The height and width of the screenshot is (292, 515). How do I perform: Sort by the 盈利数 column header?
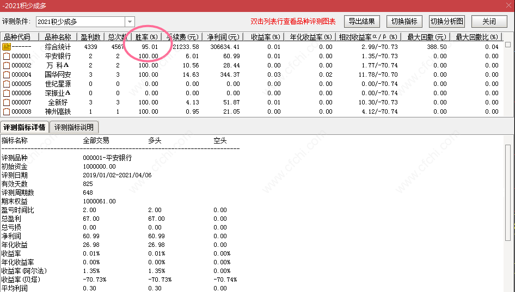click(91, 37)
